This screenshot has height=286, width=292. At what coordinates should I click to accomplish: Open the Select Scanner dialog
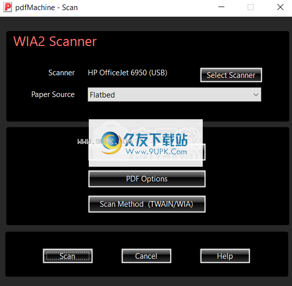231,75
